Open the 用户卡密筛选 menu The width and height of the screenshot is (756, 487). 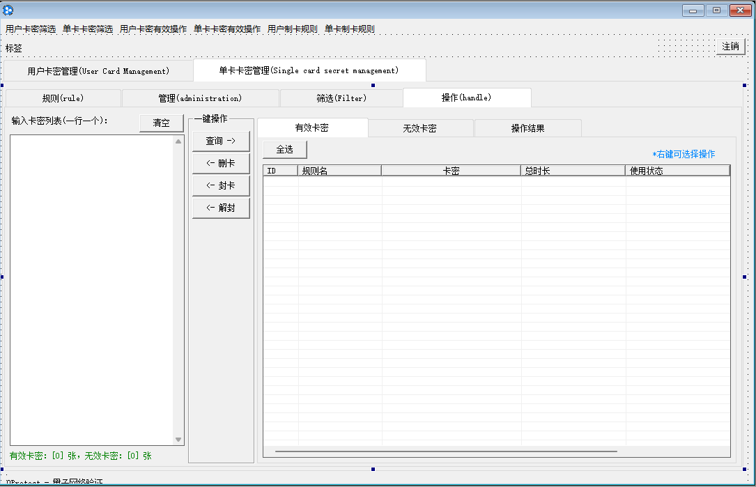[31, 29]
